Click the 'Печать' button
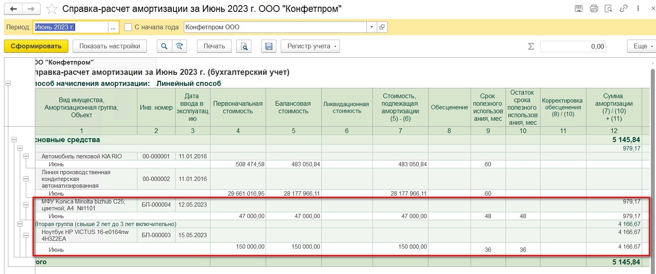656x274 pixels. pyautogui.click(x=214, y=46)
